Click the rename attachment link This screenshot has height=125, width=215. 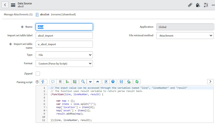point(56,14)
